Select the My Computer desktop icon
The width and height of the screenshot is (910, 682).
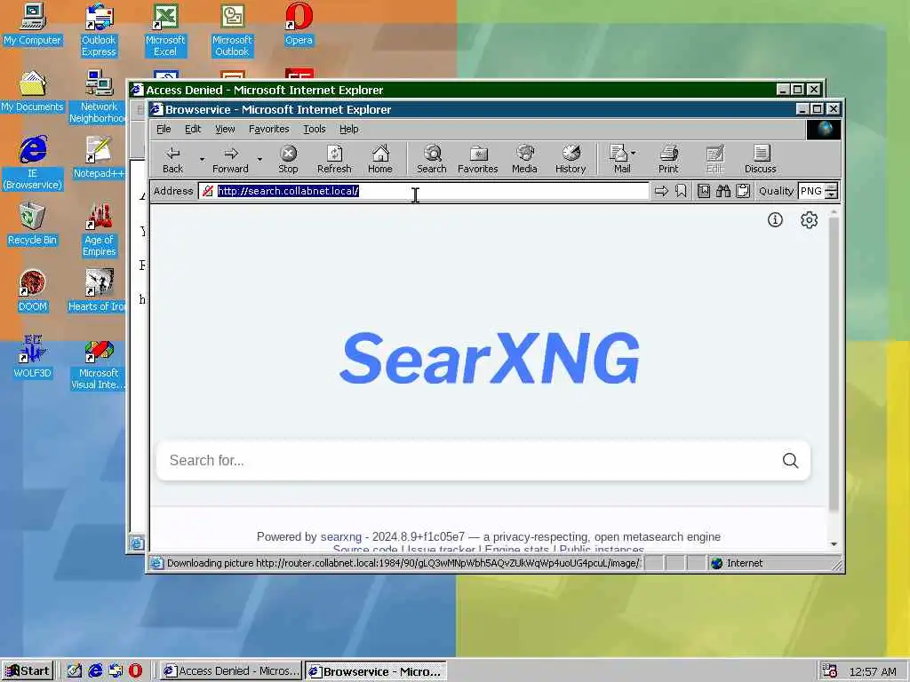point(32,25)
